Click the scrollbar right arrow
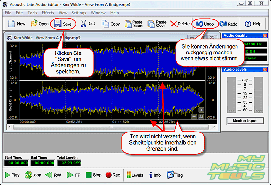 [x=214, y=127]
